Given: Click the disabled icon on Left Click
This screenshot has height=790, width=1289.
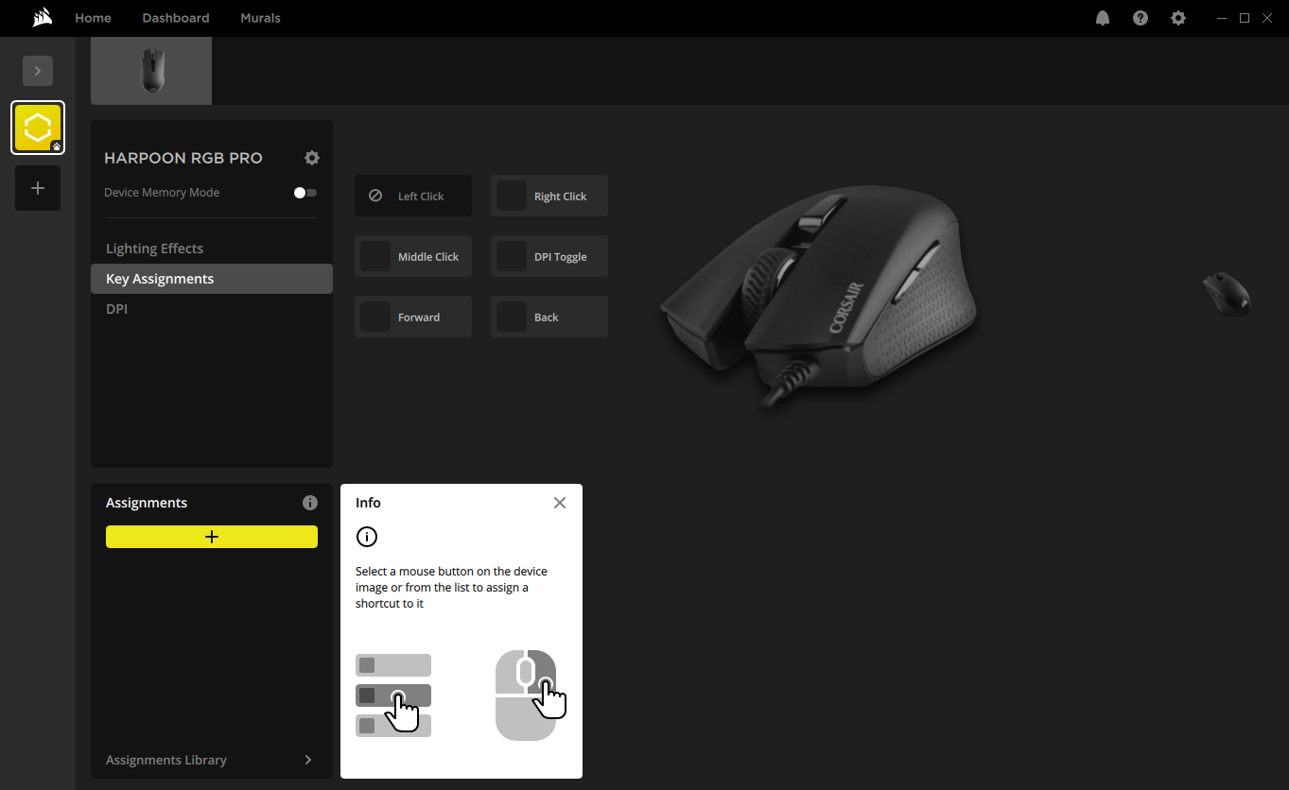Looking at the screenshot, I should click(x=375, y=196).
